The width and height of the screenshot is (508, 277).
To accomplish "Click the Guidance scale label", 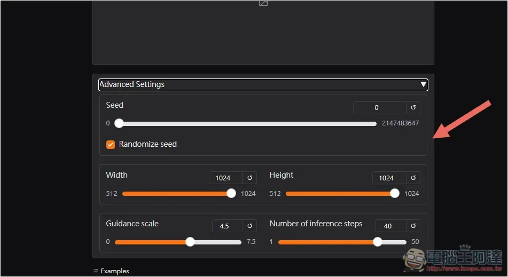I will coord(132,224).
